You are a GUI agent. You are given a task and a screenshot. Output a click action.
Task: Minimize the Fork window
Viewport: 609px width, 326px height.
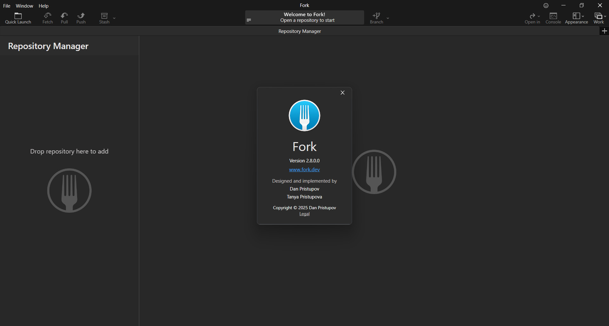click(564, 5)
